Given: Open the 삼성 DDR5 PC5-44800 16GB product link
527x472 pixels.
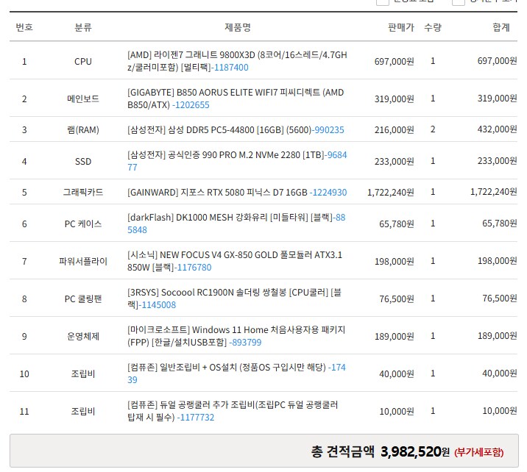Looking at the screenshot, I should point(236,130).
